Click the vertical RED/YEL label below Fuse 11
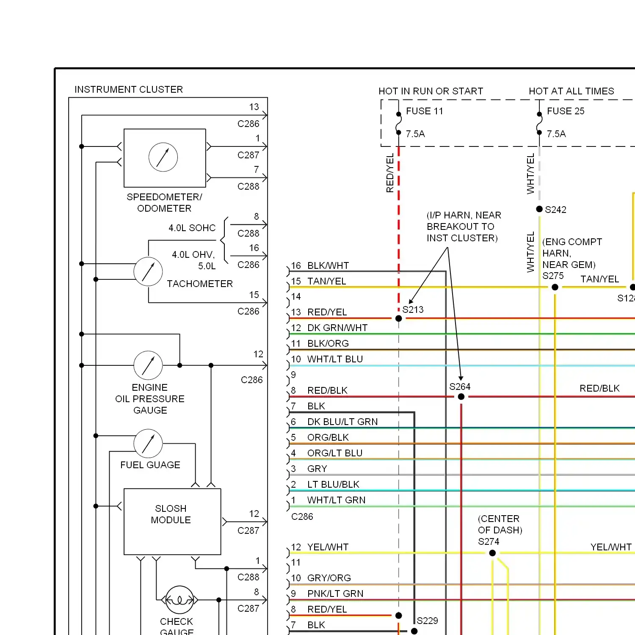The width and height of the screenshot is (635, 635). [390, 174]
